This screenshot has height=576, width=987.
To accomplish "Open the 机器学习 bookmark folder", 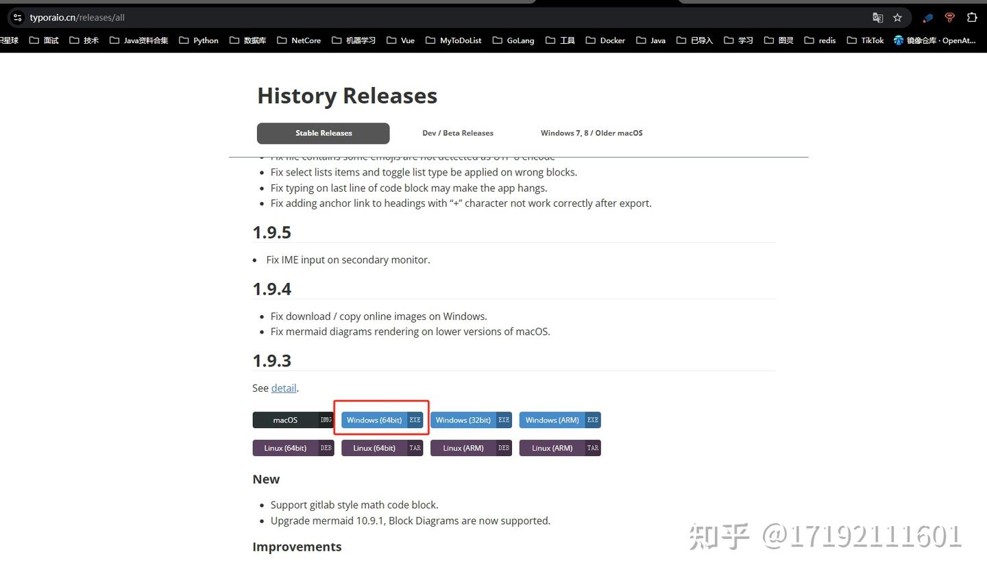I will pyautogui.click(x=354, y=40).
